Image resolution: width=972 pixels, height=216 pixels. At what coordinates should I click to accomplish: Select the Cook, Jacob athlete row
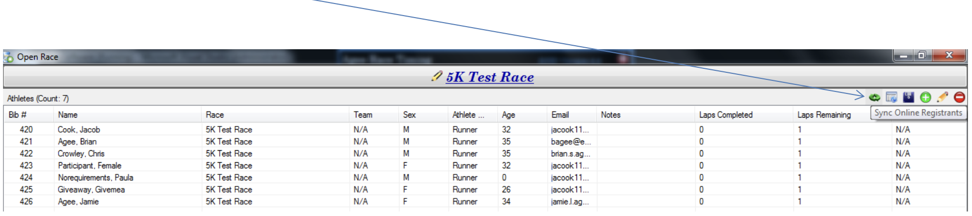click(79, 130)
